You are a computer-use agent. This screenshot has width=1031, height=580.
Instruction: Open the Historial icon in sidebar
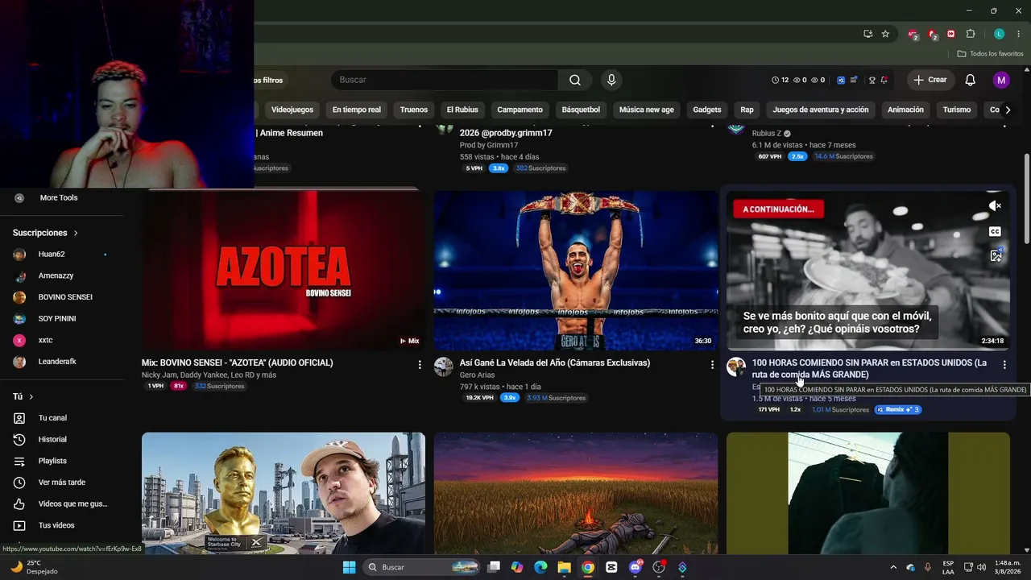pos(19,439)
